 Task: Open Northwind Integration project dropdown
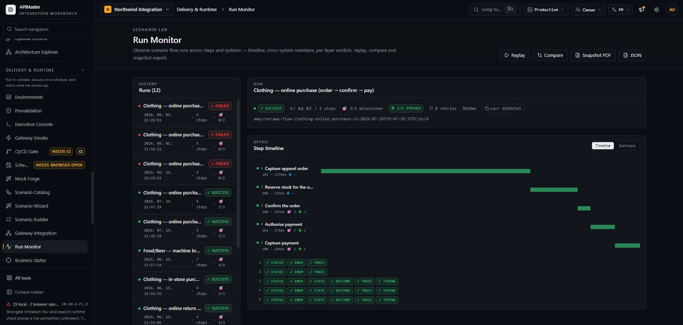click(x=137, y=10)
